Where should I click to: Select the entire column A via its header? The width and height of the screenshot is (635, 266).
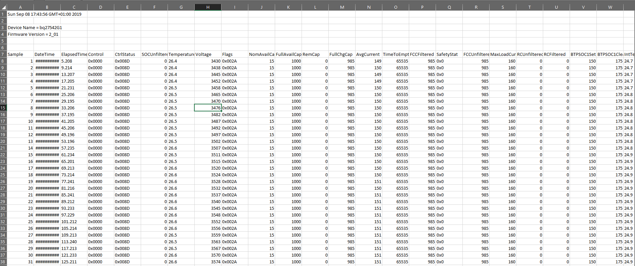(20, 7)
